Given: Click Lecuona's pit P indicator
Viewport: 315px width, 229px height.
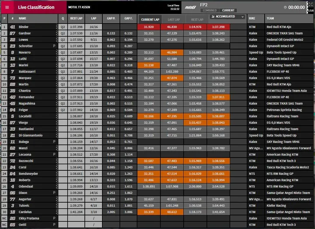Looking at the screenshot, I should (x=54, y=155).
